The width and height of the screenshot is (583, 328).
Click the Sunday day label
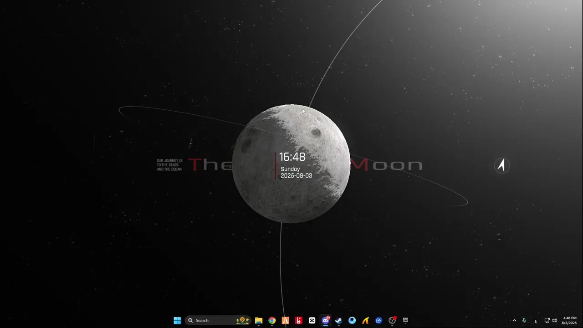pos(290,169)
